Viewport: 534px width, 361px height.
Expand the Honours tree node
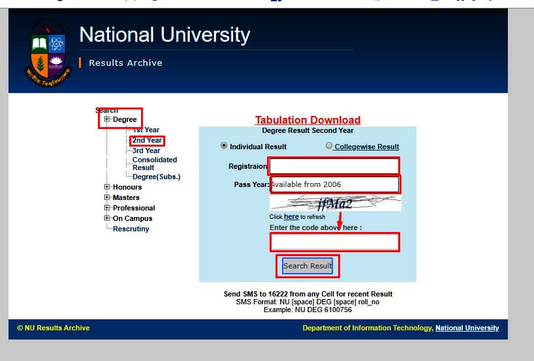(x=107, y=186)
